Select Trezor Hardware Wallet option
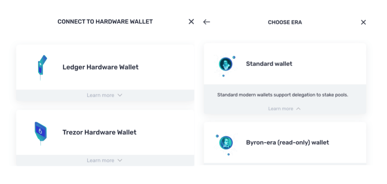Screen dimensions: 387x184 [x=99, y=132]
